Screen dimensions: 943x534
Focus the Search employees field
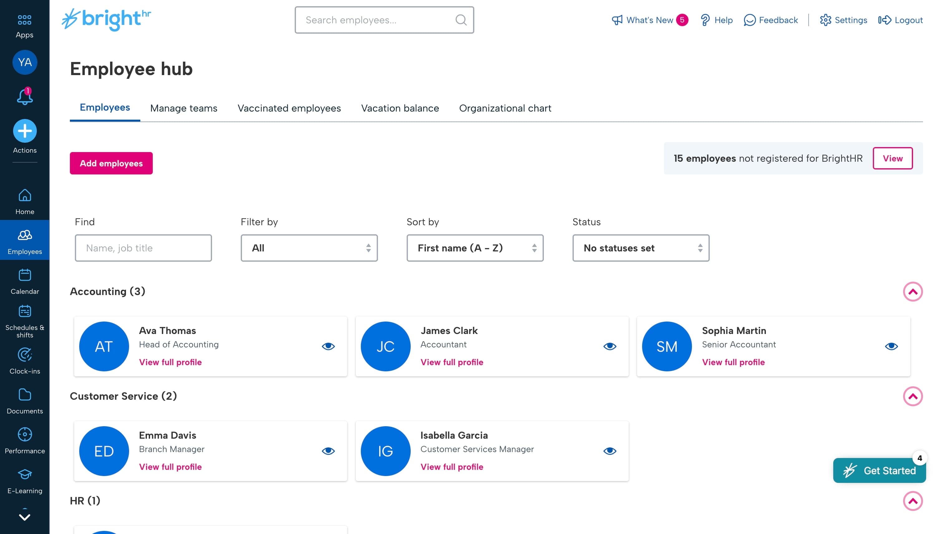click(384, 20)
